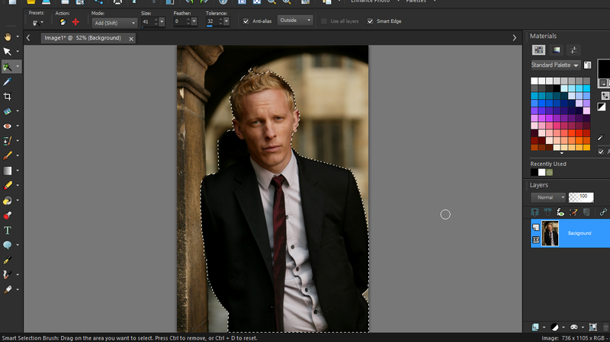Click the Materials panel dropper icon
The height and width of the screenshot is (342, 610).
click(601, 138)
